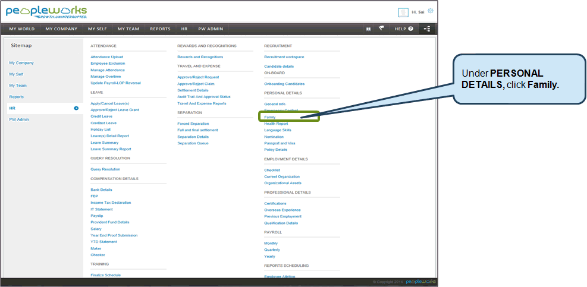
Task: Click the user profile avatar
Action: pos(403,12)
